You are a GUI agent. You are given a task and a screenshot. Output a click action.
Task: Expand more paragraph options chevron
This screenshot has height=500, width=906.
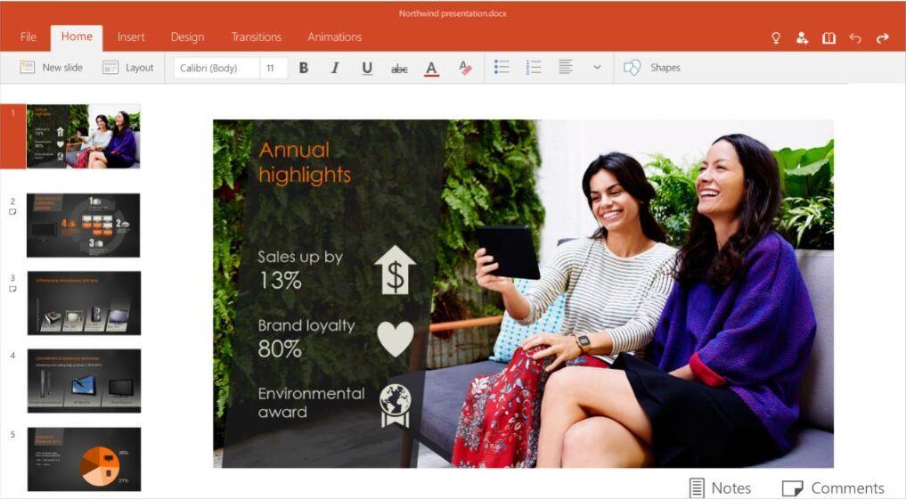(597, 68)
